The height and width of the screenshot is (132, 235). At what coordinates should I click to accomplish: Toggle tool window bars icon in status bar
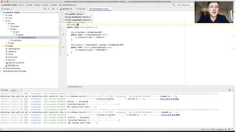1,129
